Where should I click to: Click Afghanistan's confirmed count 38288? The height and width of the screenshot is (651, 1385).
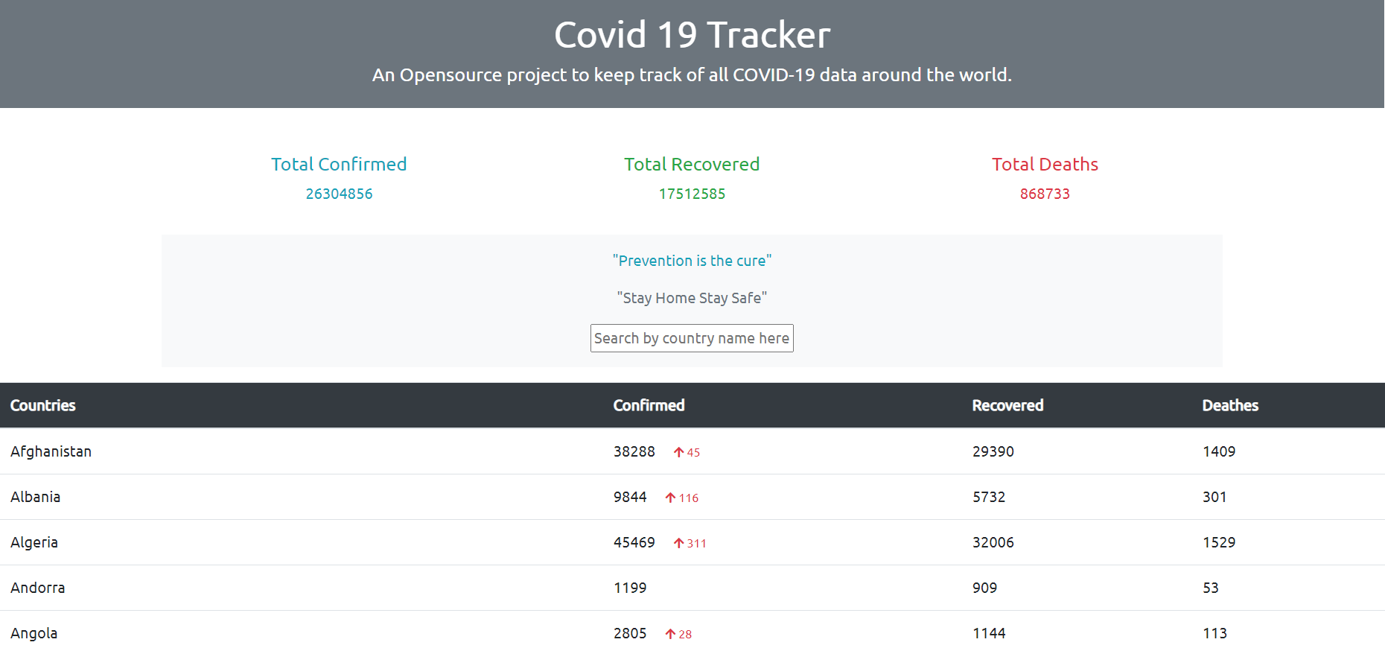tap(634, 451)
